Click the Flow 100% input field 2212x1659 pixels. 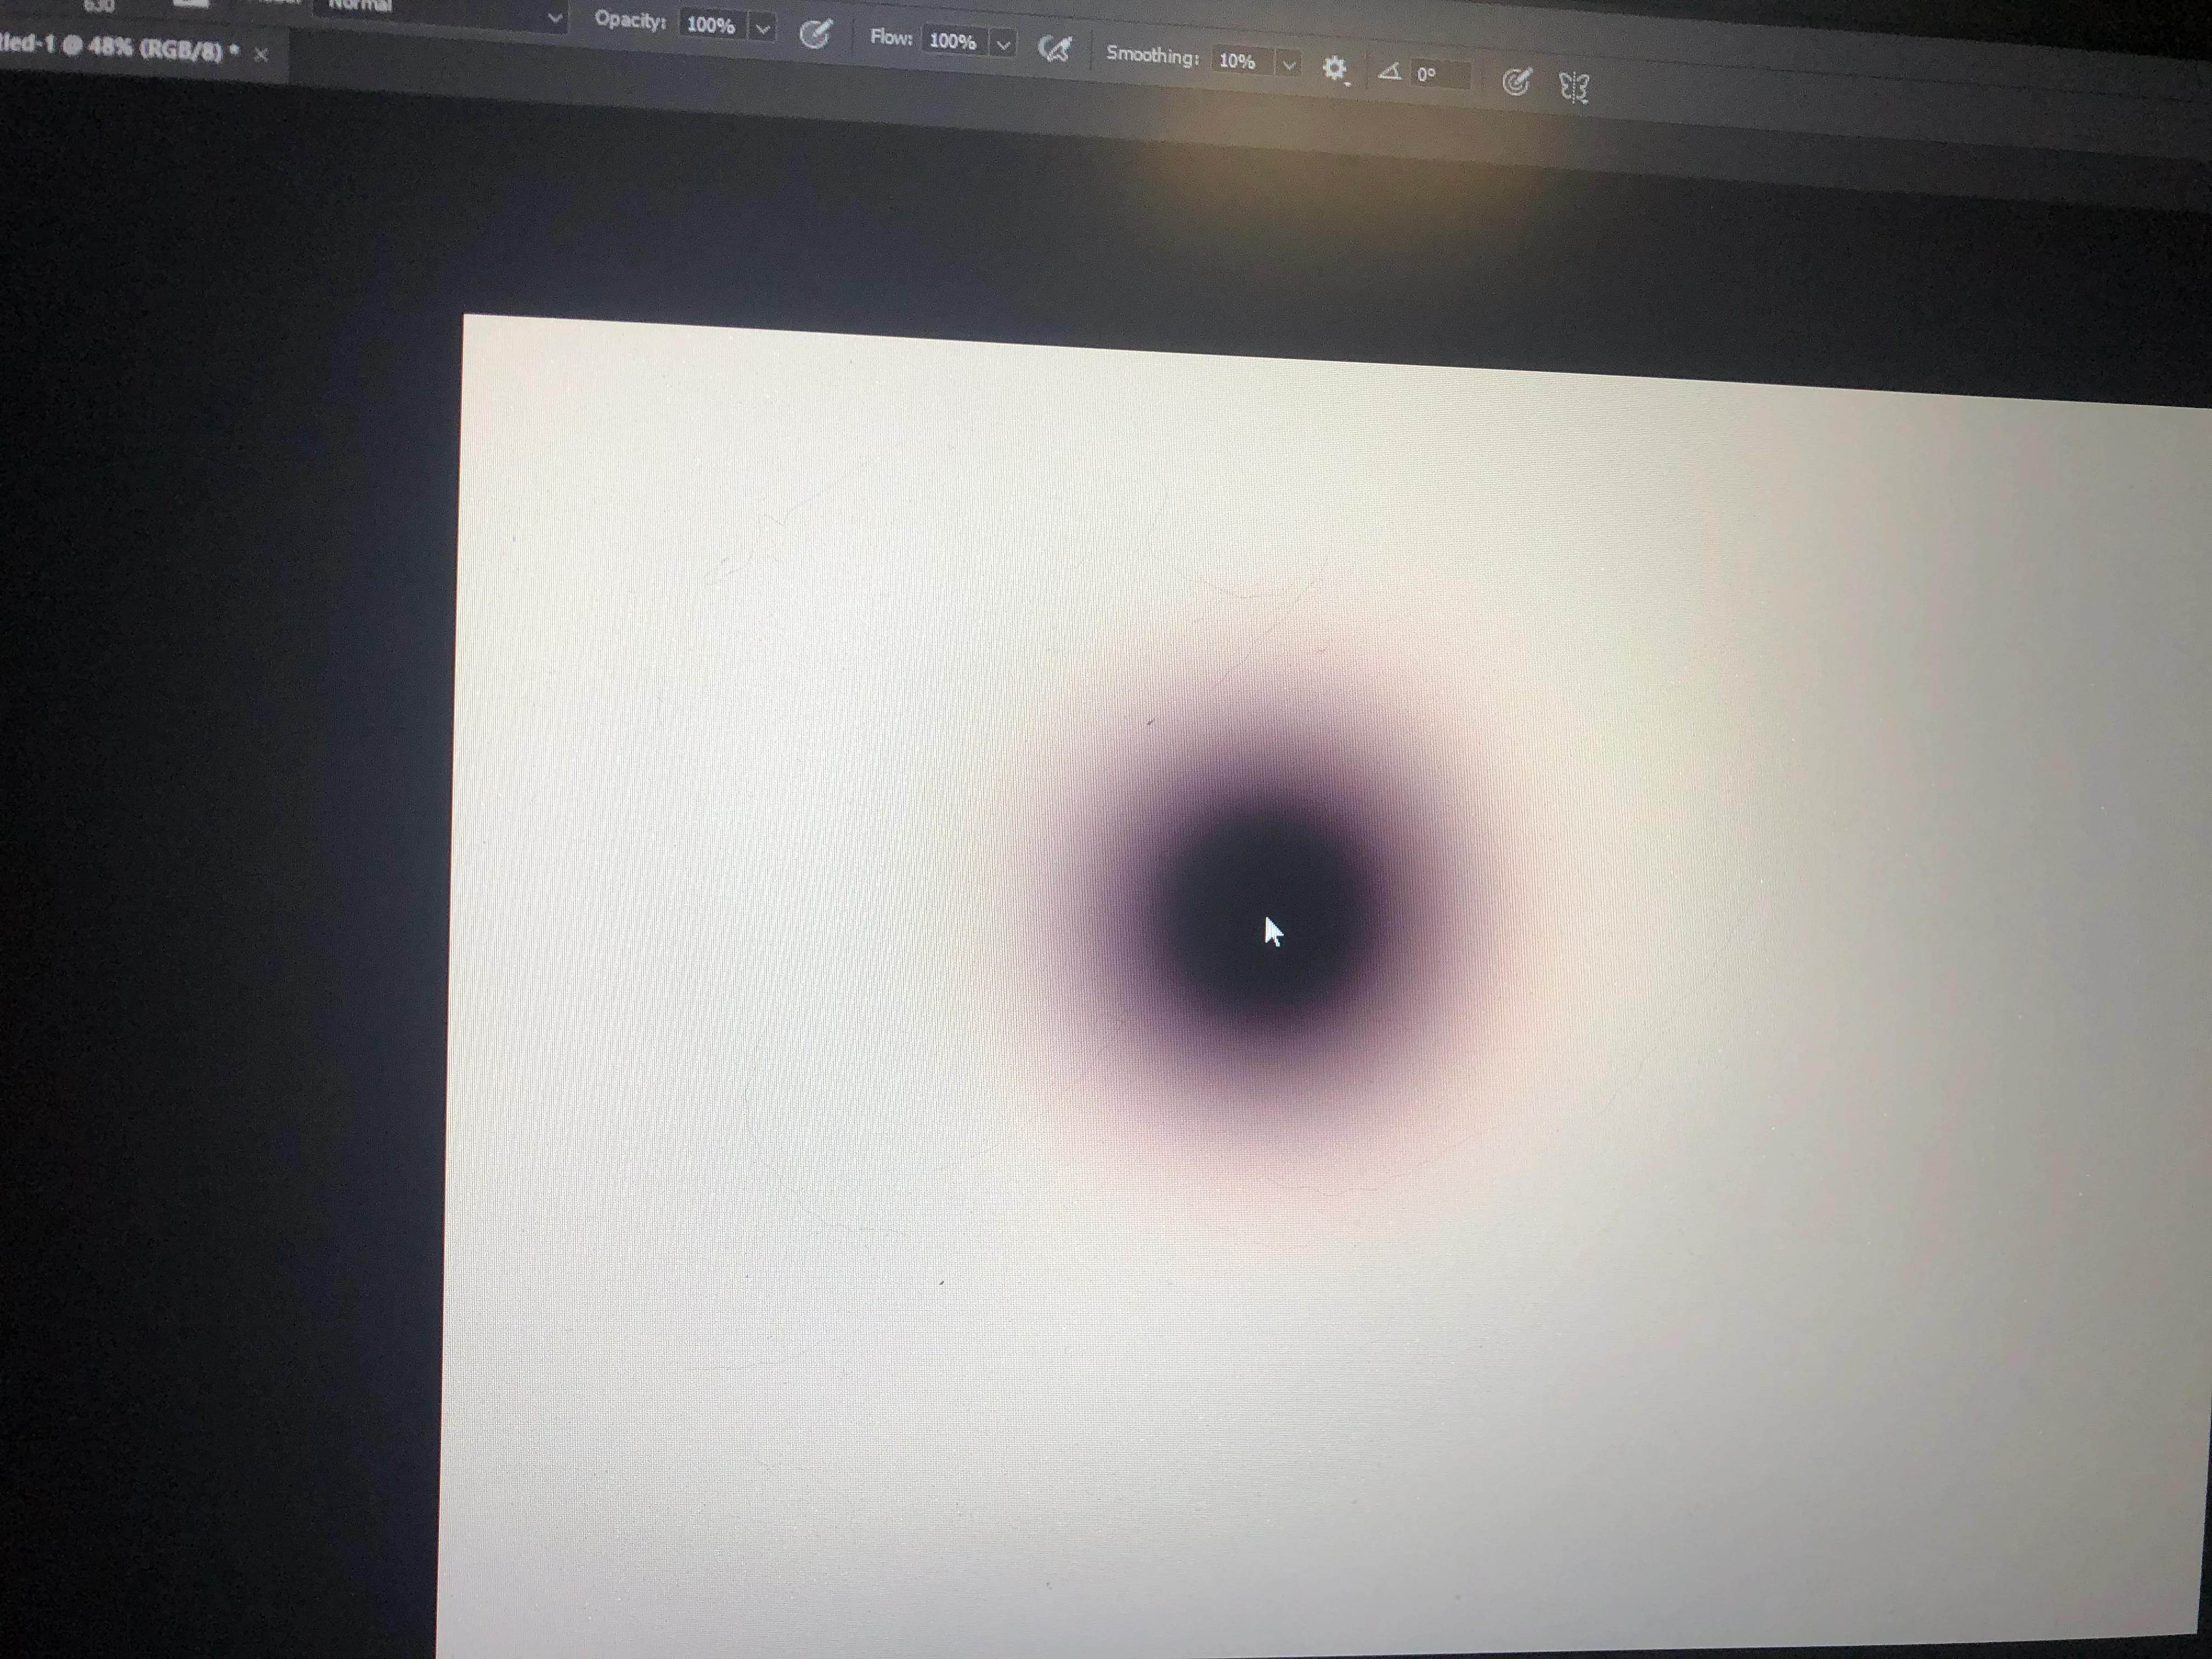tap(952, 41)
